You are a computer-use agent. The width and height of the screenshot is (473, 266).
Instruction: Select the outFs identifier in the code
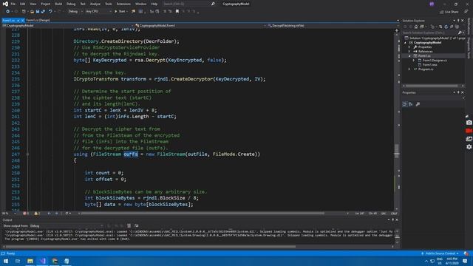[131, 154]
